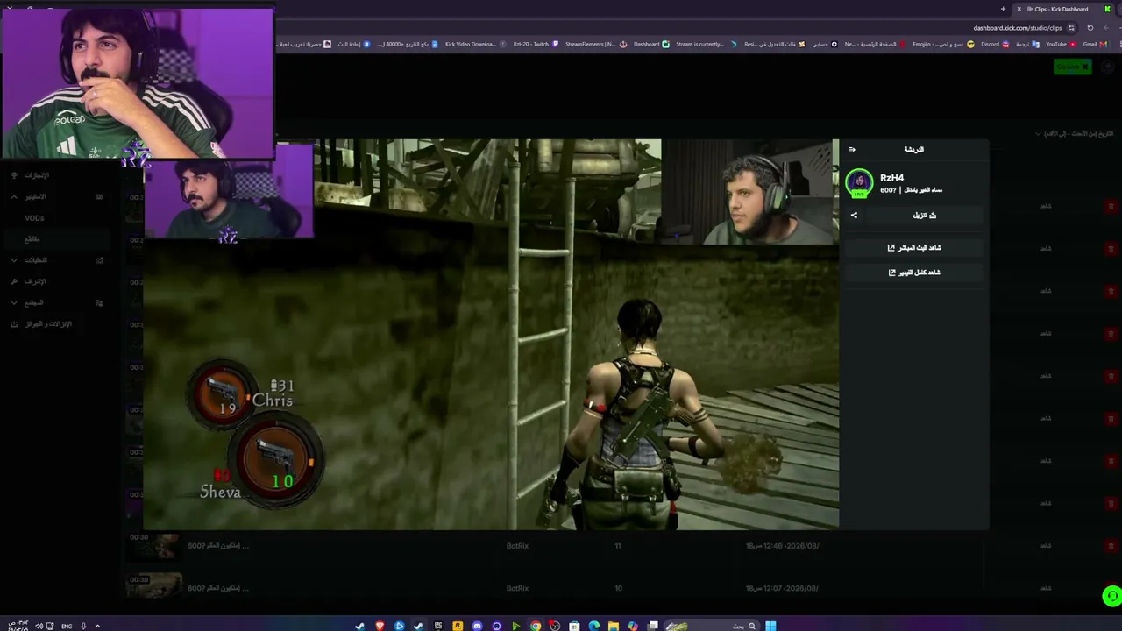Open the green support chat bubble
1122x631 pixels.
coord(1111,597)
